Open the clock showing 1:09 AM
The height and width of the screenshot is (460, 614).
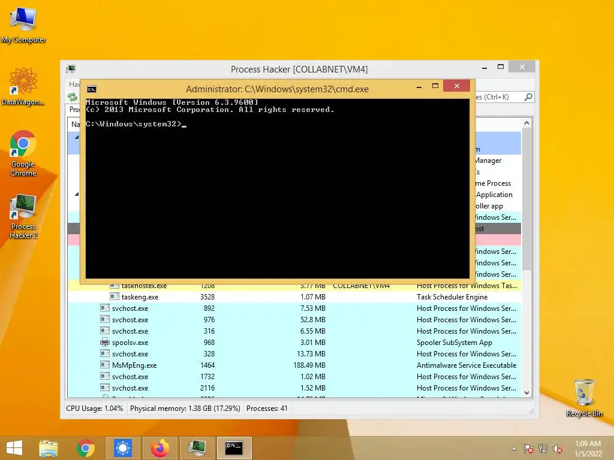[588, 449]
